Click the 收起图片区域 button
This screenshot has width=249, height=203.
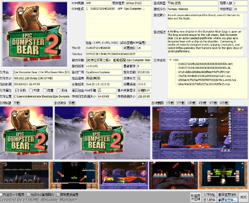196,197
